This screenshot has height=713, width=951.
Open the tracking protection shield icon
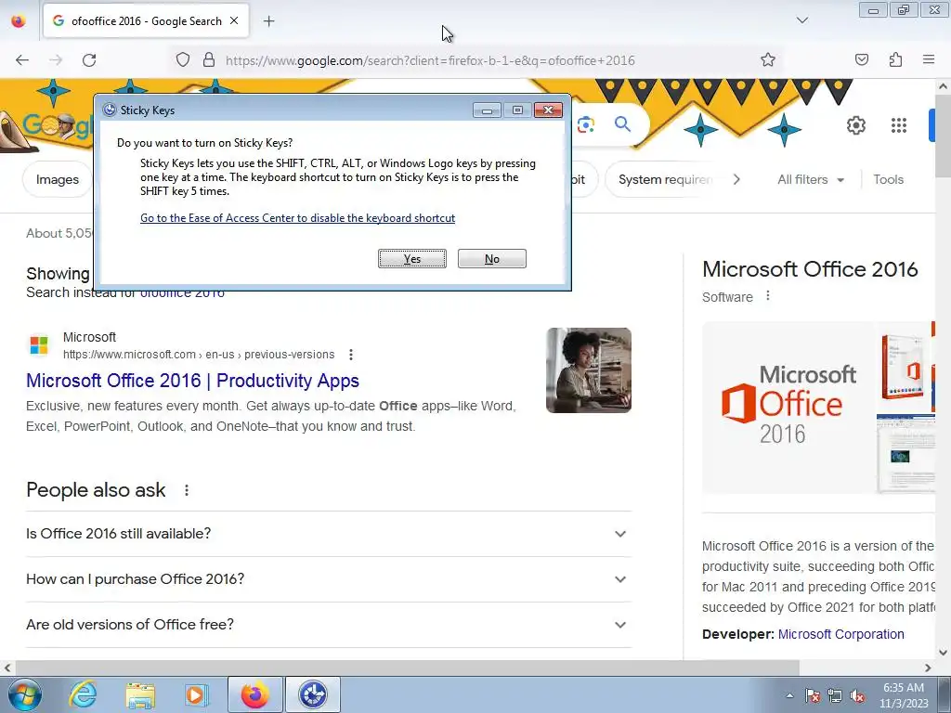pyautogui.click(x=183, y=60)
